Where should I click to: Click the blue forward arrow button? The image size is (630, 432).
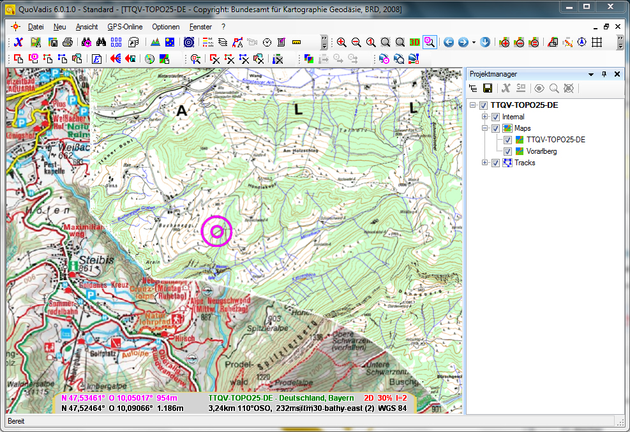(x=463, y=42)
